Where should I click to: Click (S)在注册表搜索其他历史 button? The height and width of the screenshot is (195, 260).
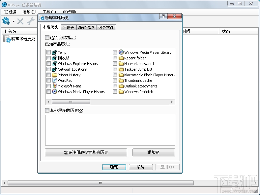(86, 152)
